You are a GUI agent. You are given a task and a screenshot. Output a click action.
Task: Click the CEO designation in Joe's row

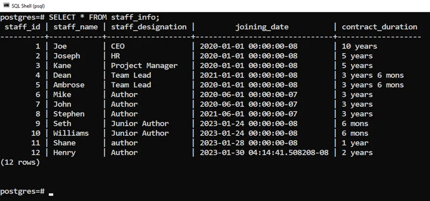coord(118,46)
